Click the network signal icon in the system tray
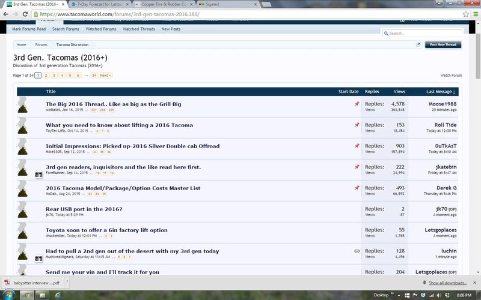This screenshot has height=300, width=481. (431, 295)
